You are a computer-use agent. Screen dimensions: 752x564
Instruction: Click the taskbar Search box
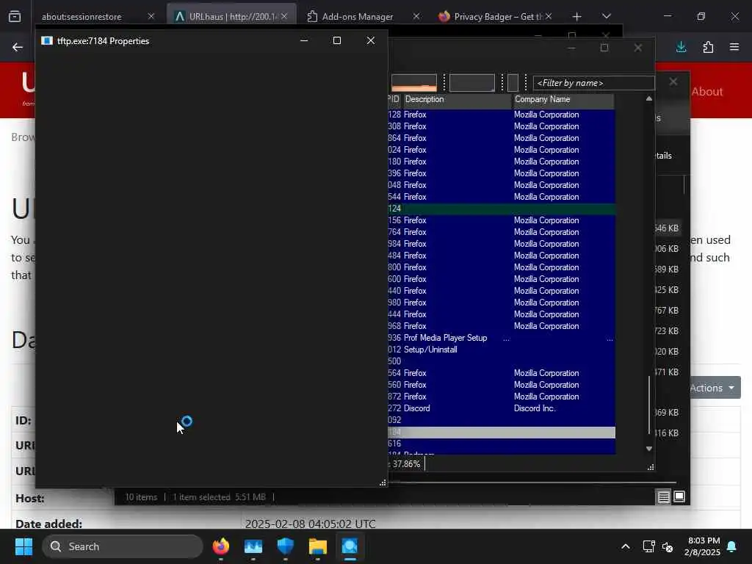pyautogui.click(x=123, y=546)
